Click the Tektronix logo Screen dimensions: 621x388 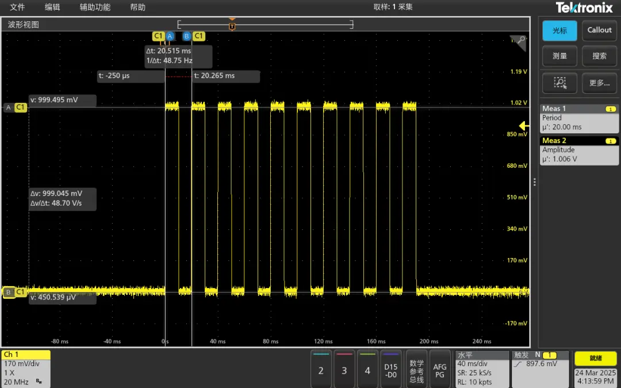(x=584, y=7)
